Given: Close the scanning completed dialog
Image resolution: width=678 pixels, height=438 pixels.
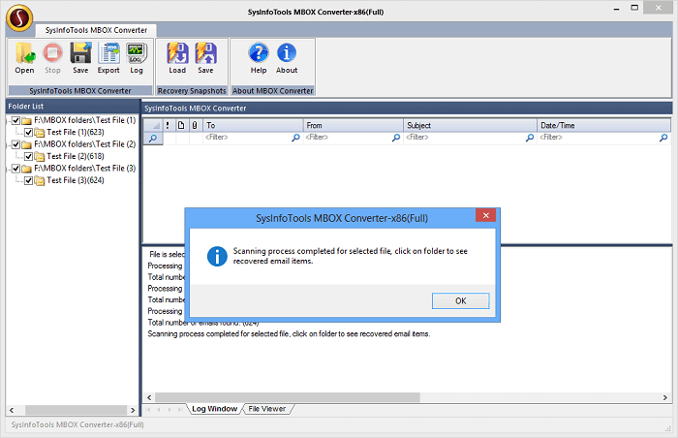Looking at the screenshot, I should tap(485, 215).
